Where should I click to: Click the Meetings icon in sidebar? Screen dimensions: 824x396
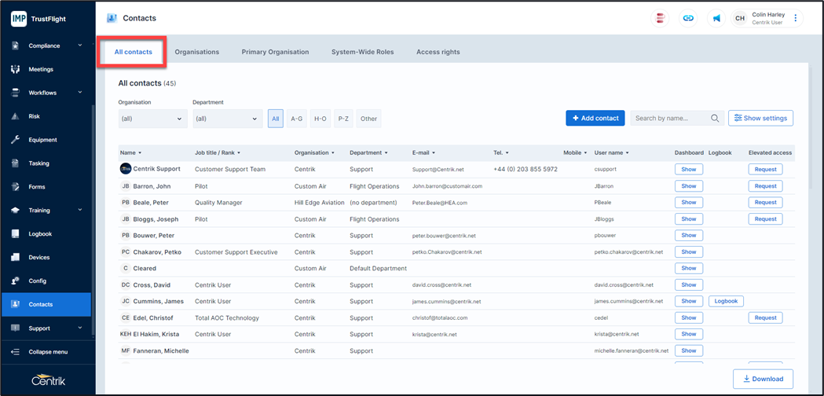pos(15,69)
